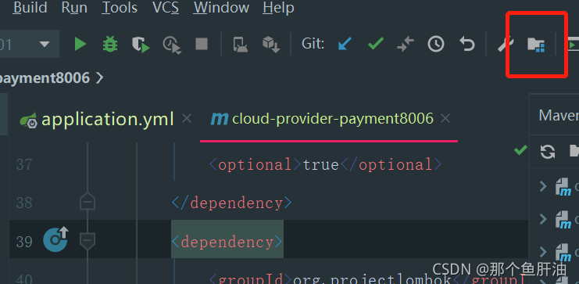The height and width of the screenshot is (284, 579).
Task: Expand the first Maven module
Action: pos(543,186)
